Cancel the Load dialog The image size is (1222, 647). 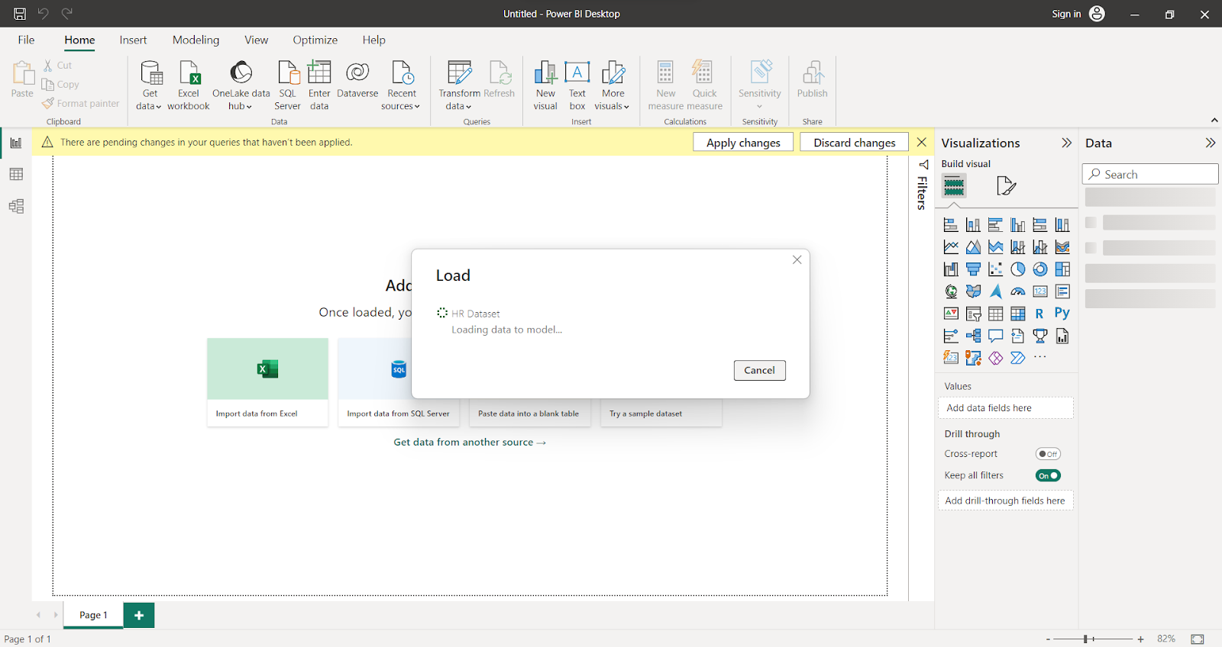[759, 370]
